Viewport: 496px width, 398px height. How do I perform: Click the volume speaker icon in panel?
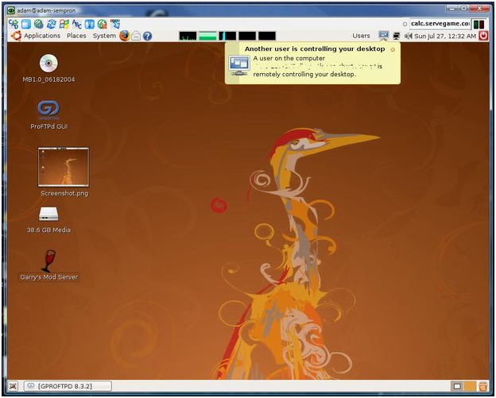(408, 36)
